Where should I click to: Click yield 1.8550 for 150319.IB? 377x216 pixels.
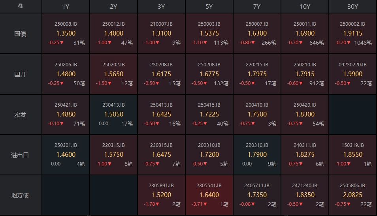click(352, 155)
